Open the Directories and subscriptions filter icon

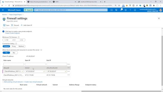tap(116, 10)
